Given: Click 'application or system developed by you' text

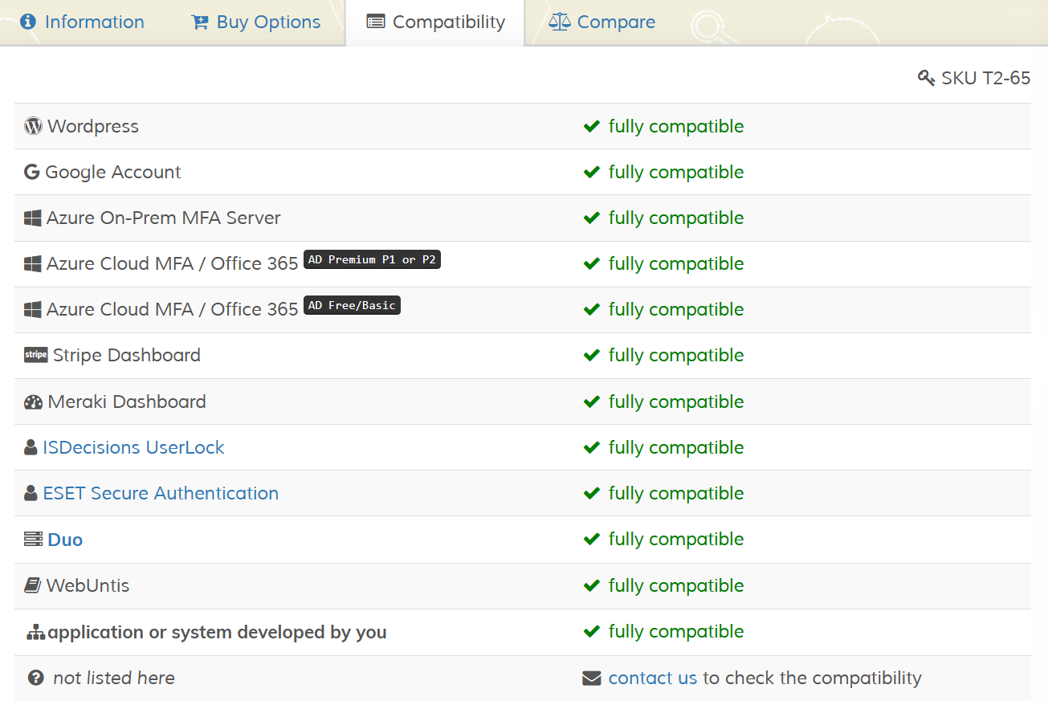Looking at the screenshot, I should [x=217, y=632].
